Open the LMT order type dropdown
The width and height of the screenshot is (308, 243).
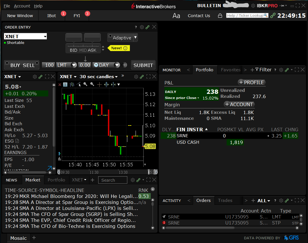(x=74, y=65)
